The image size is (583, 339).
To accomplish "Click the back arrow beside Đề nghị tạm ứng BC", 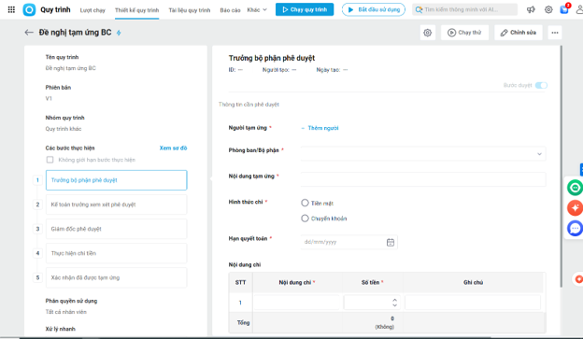I will (x=29, y=33).
